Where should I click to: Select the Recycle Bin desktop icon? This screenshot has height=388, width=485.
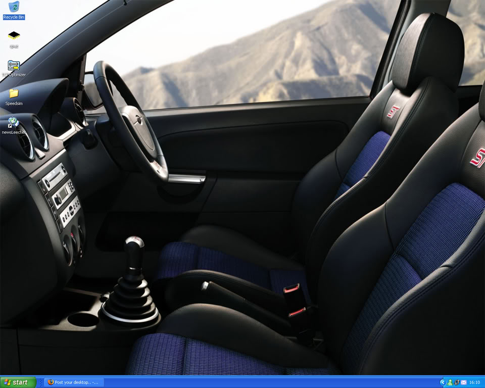pyautogui.click(x=14, y=7)
